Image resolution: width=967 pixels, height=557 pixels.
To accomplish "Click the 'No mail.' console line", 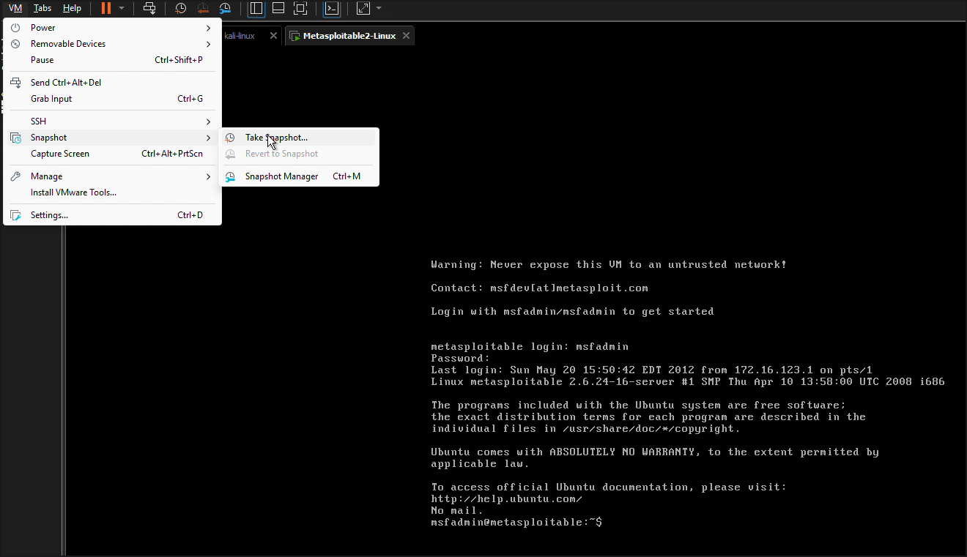I will [x=457, y=511].
